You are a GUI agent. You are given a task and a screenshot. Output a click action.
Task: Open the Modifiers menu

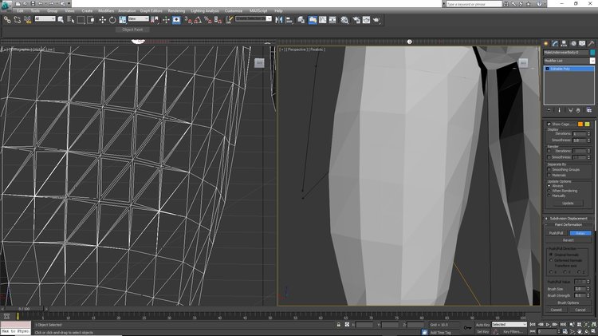tap(106, 10)
